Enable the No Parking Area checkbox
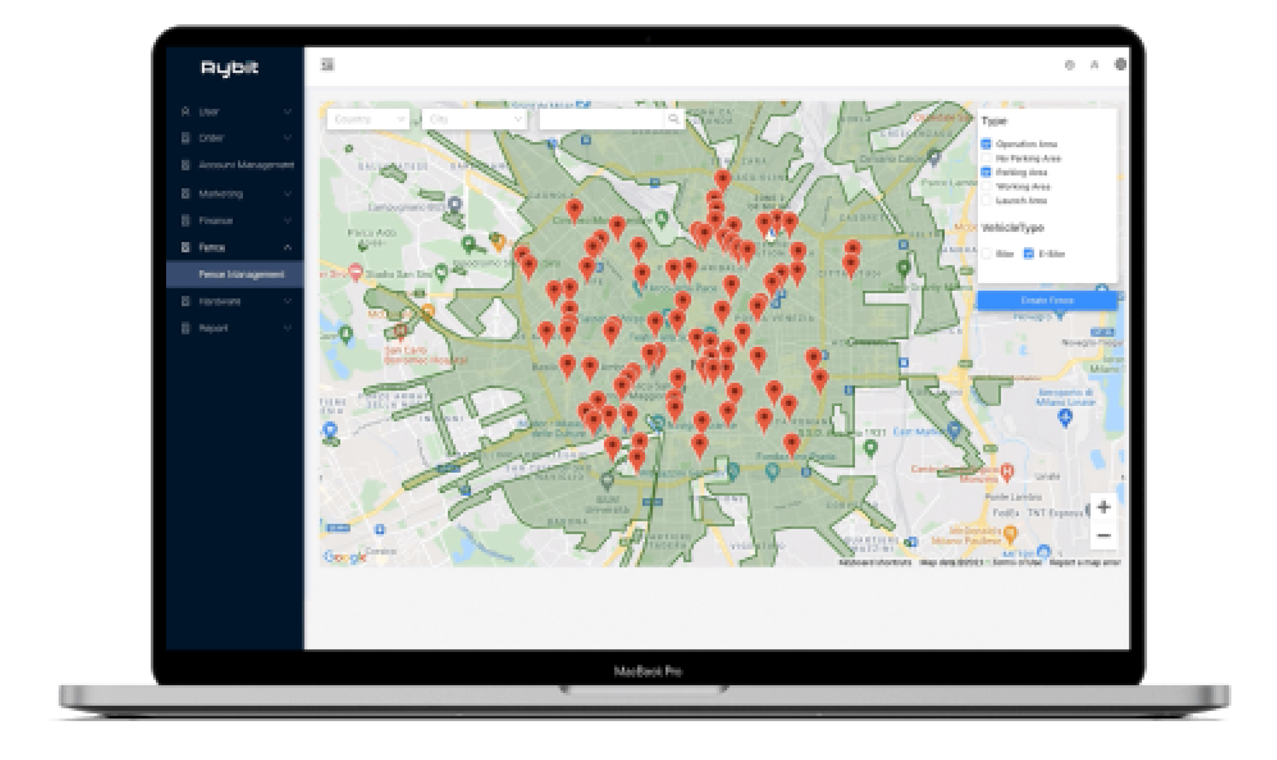Screen dimensions: 1277x760 [x=986, y=158]
